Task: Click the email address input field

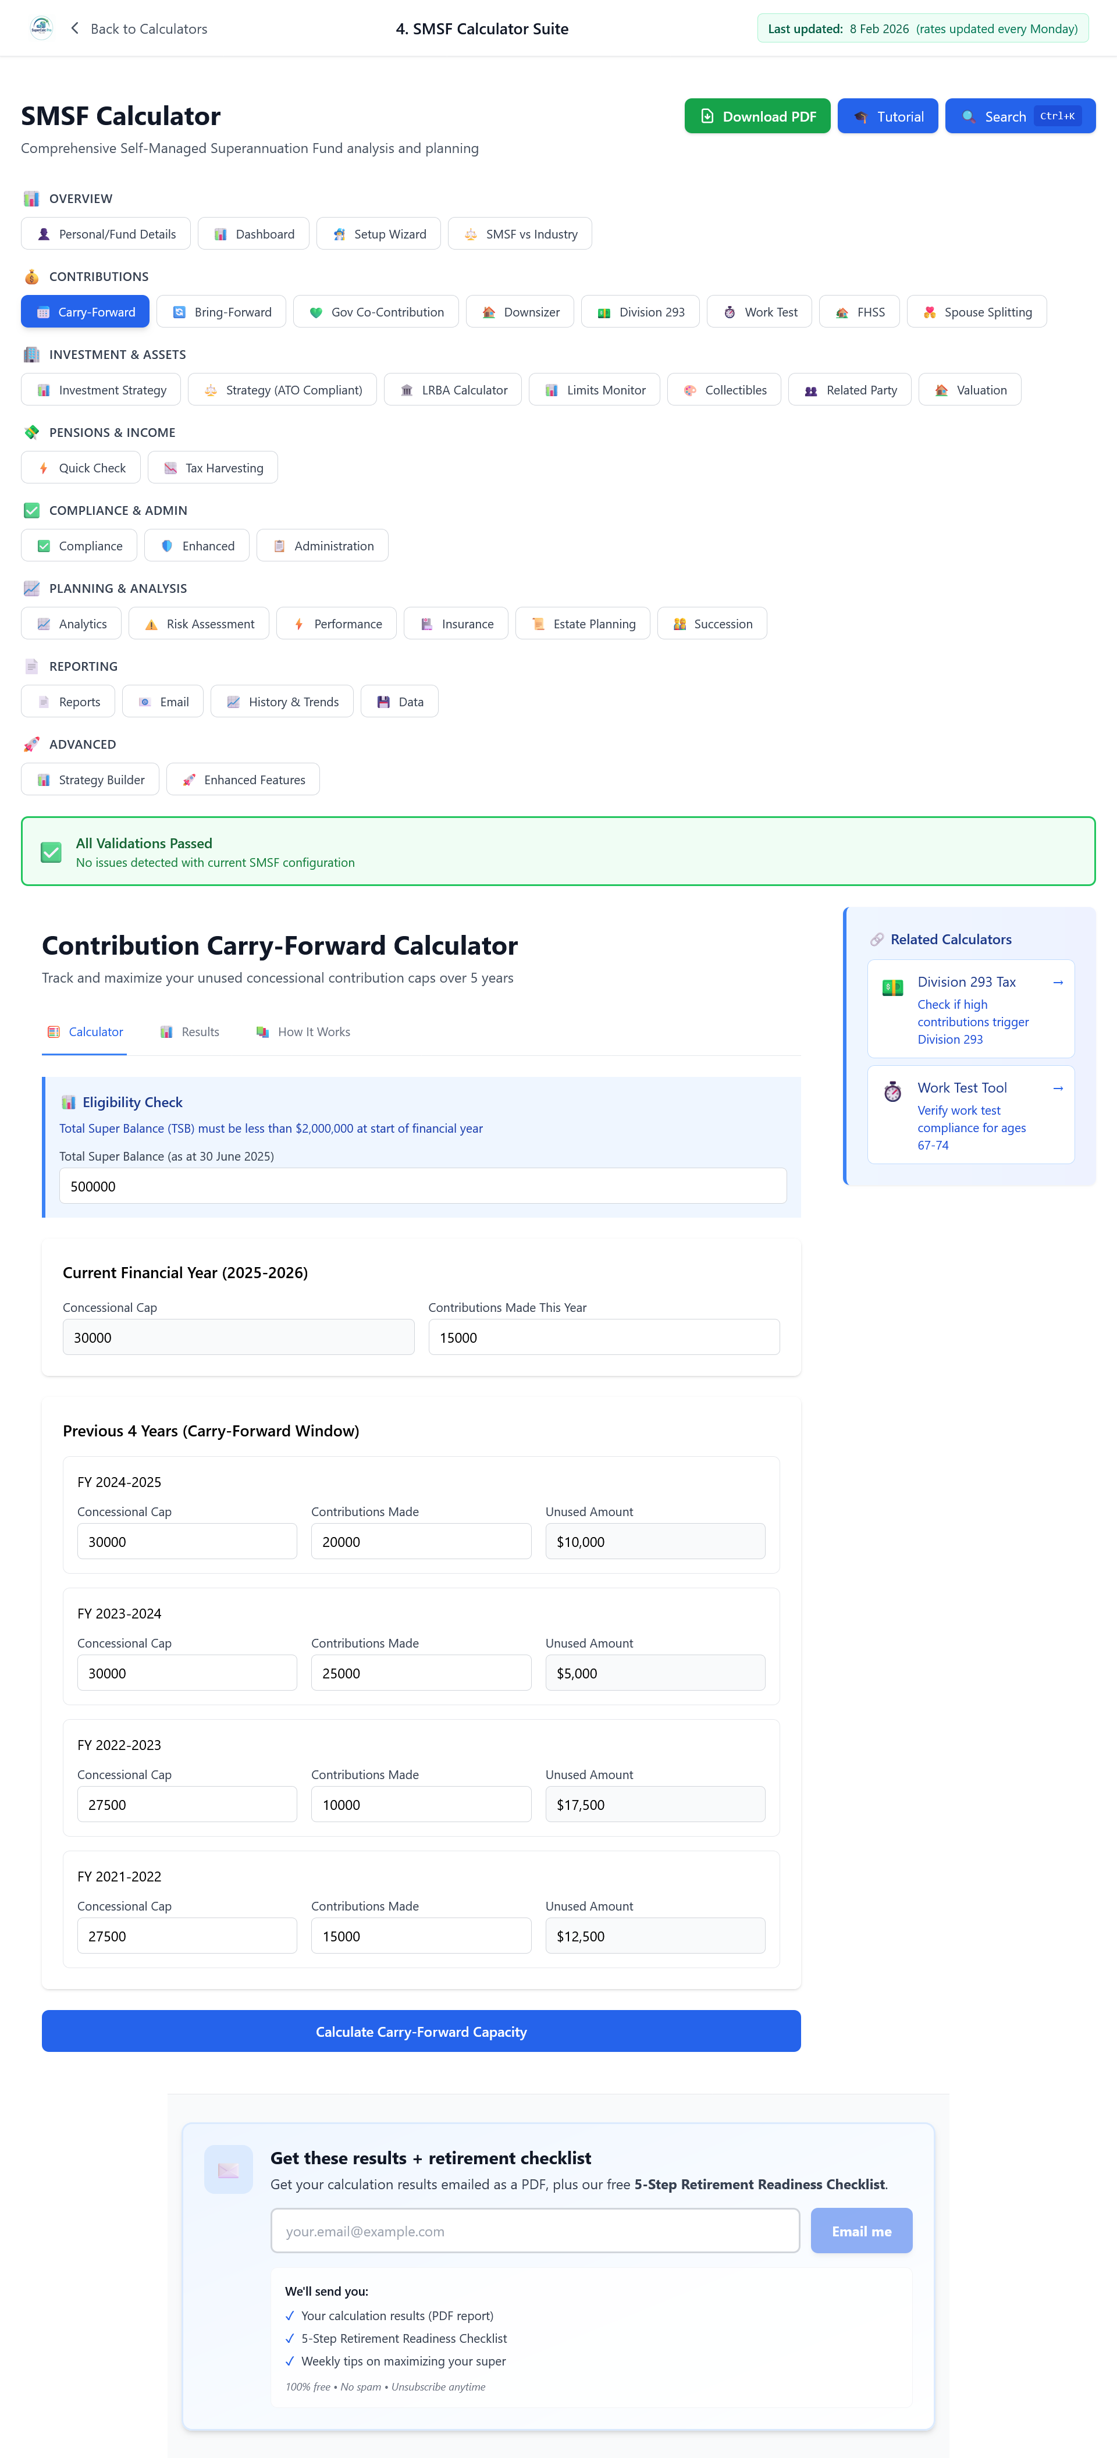Action: [534, 2230]
